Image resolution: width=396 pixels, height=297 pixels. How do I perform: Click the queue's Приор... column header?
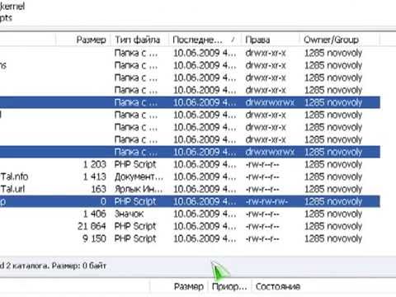pyautogui.click(x=229, y=286)
